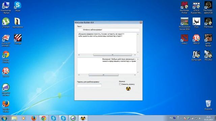Viewport: 216px width, 121px height.
Task: Switch to second Skype taskbar button
Action: point(63,118)
